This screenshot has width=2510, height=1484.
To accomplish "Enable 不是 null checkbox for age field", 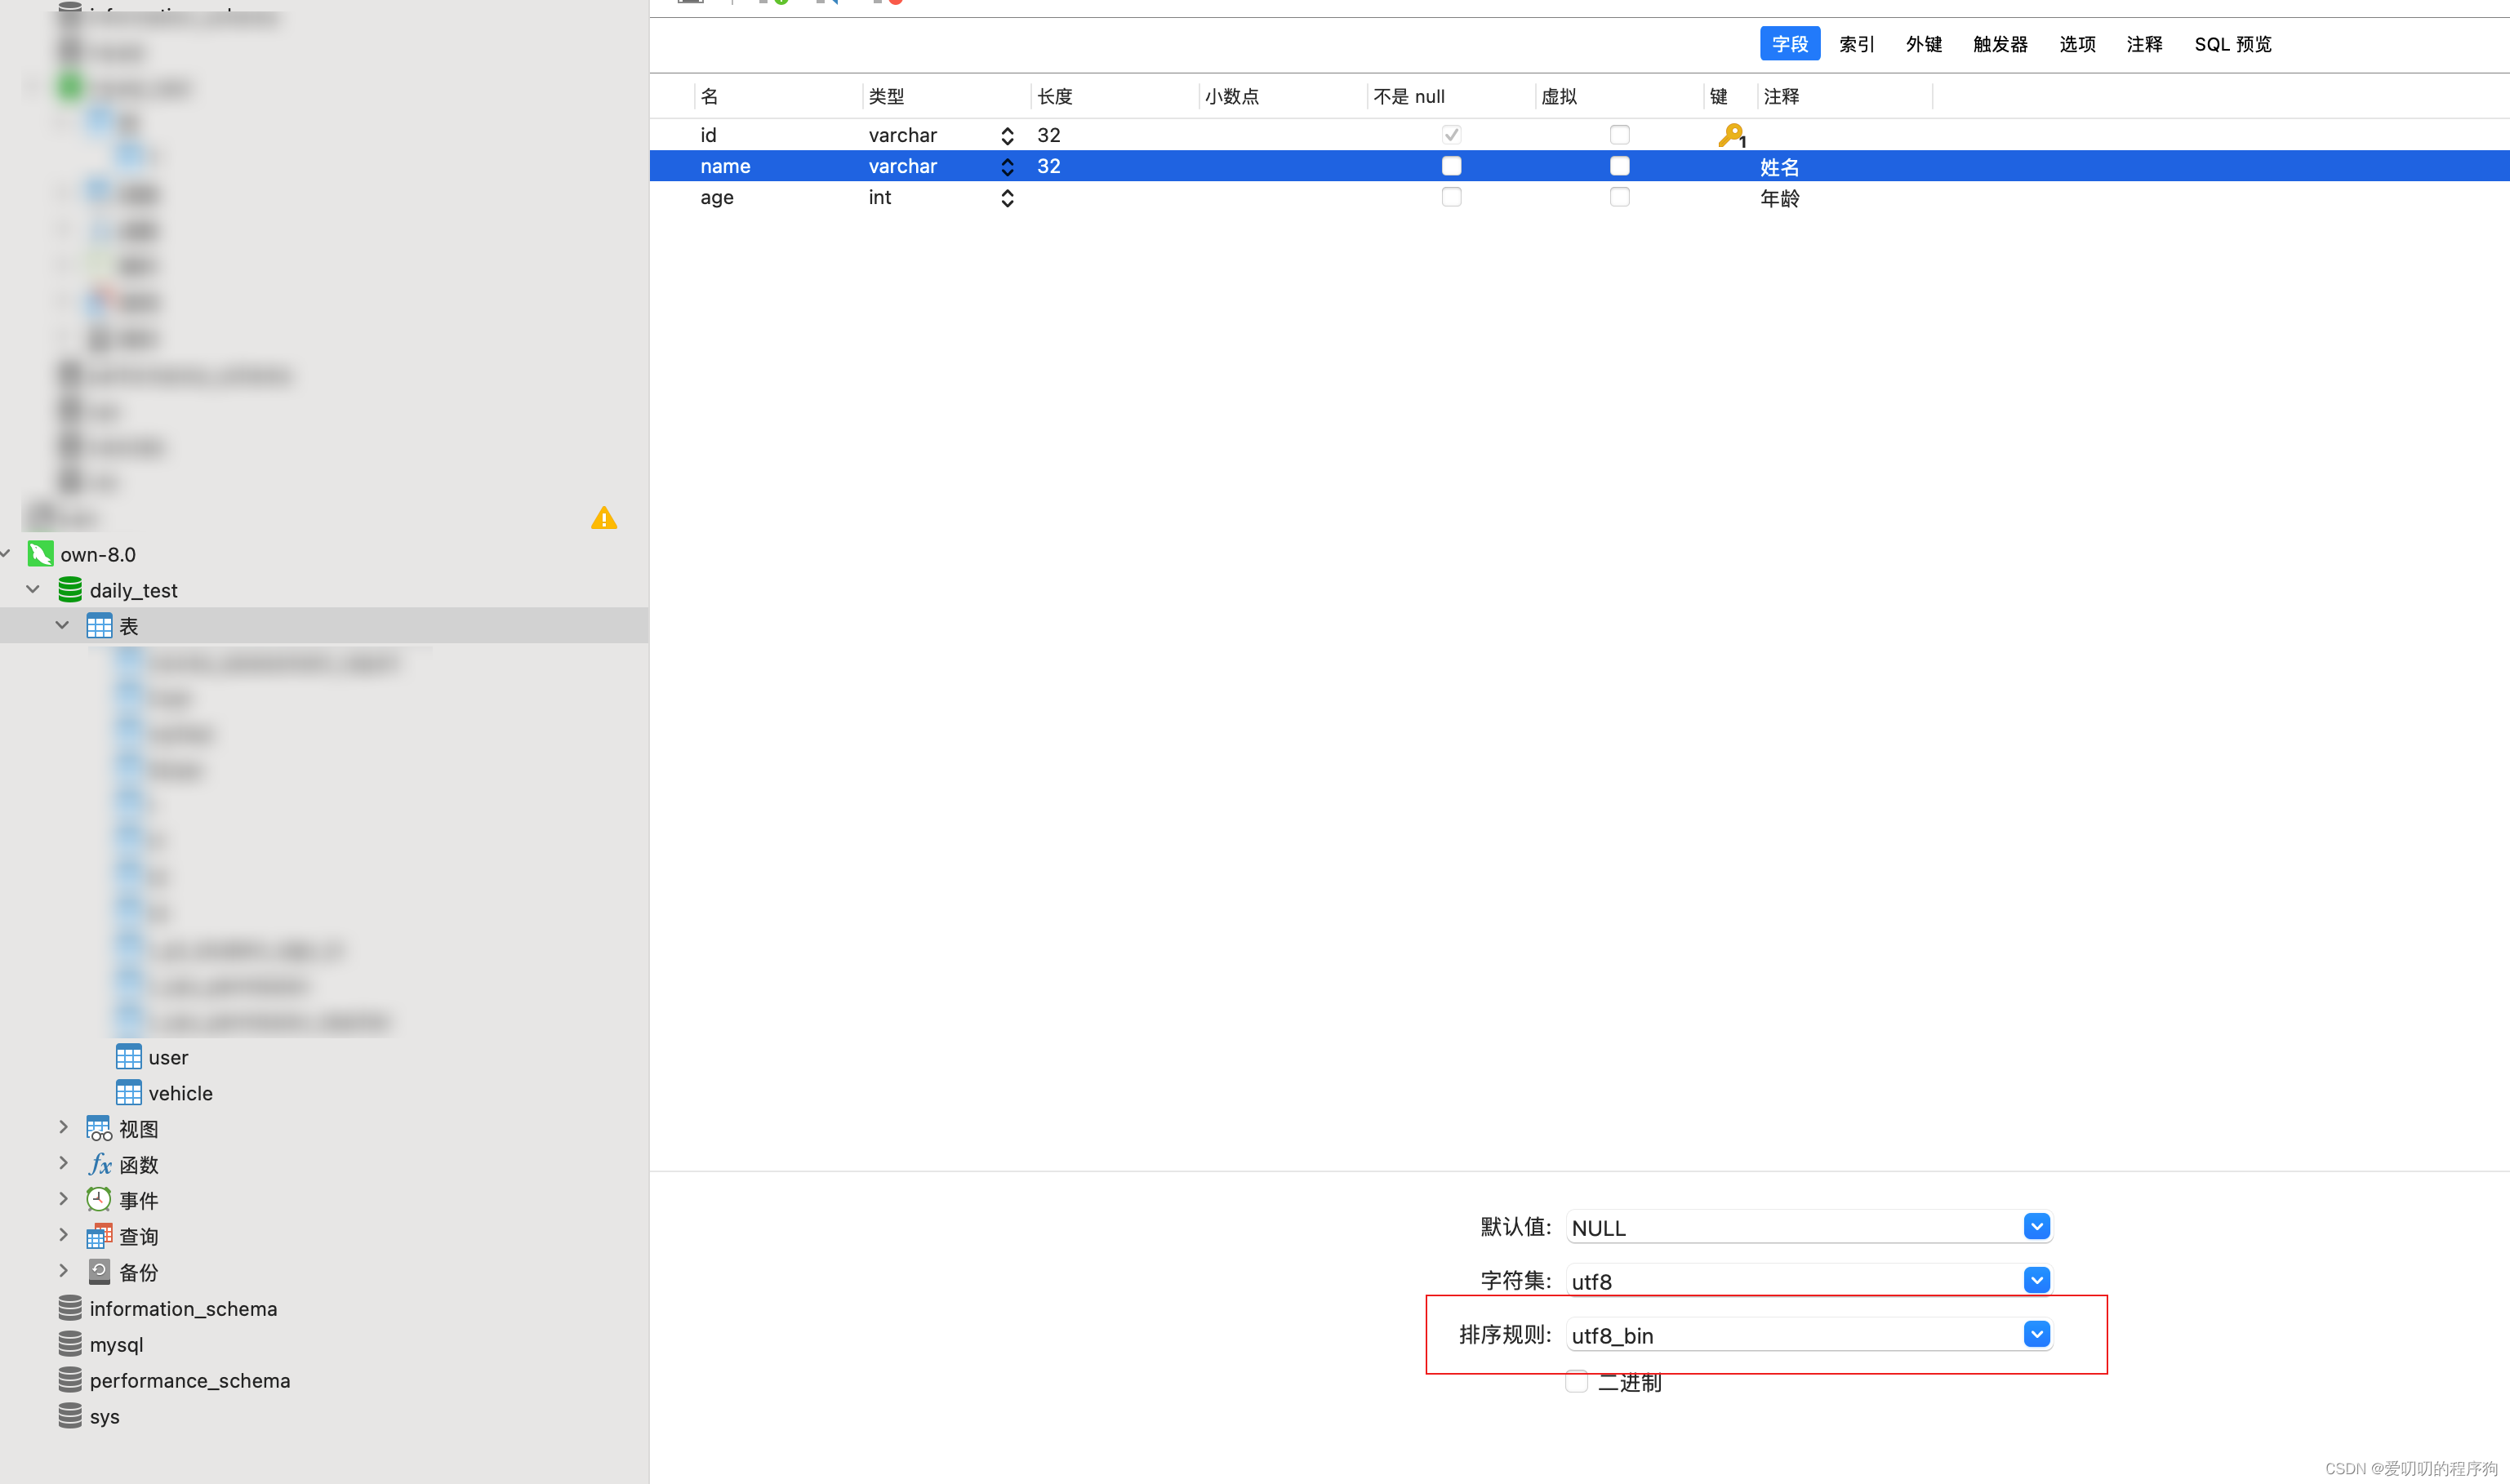I will [1452, 198].
